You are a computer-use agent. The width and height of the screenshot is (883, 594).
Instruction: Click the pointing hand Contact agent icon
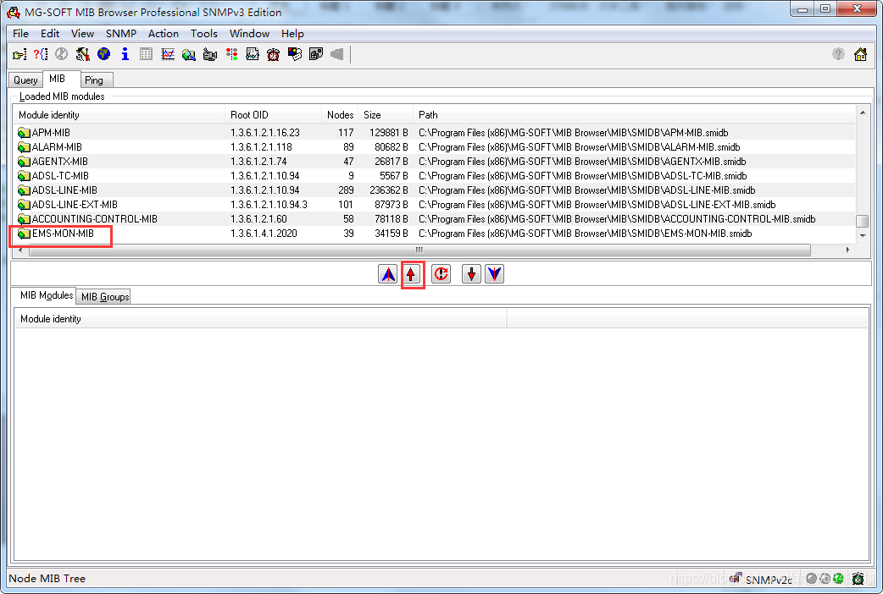tap(19, 54)
